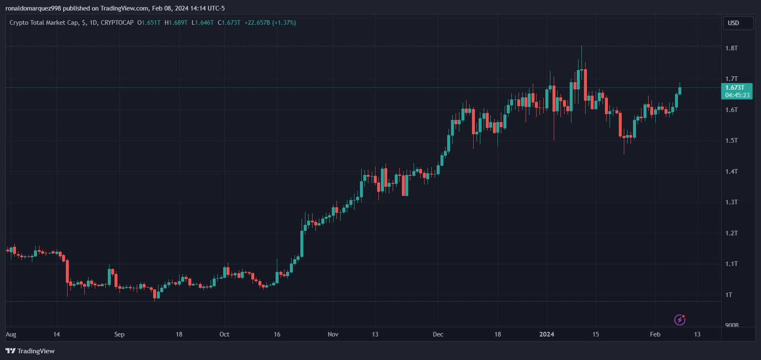This screenshot has width=761, height=360.
Task: Click the Sep label on time axis
Action: tap(119, 334)
